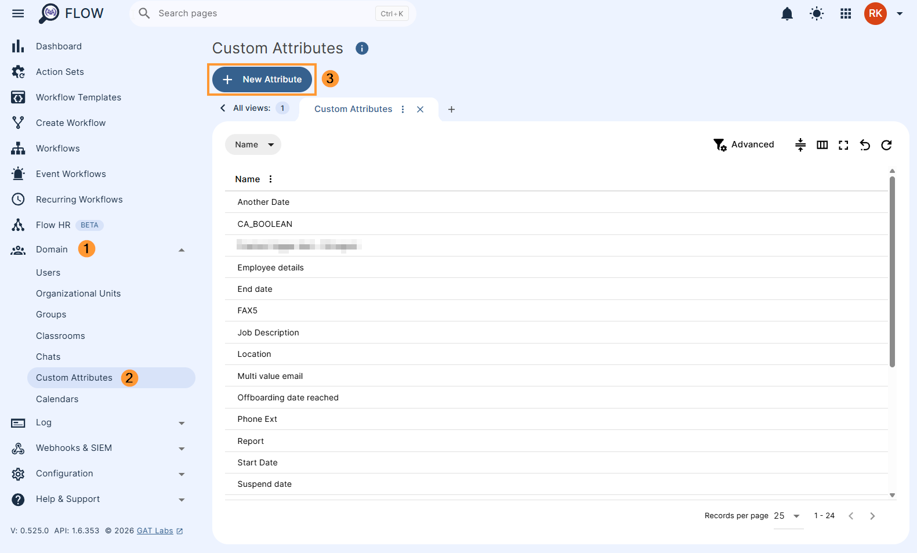This screenshot has width=917, height=553.
Task: Click the RK user avatar
Action: tap(875, 13)
